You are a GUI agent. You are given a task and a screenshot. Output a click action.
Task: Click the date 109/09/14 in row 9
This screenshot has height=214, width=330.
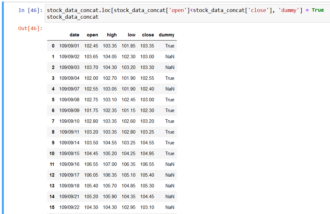pyautogui.click(x=69, y=143)
